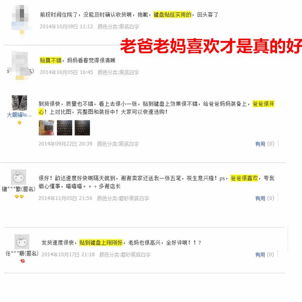Open the 大龍貓lu... username link
The image size is (302, 302).
pyautogui.click(x=19, y=115)
